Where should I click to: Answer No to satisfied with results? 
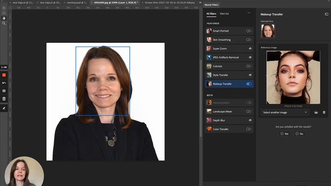tap(299, 134)
